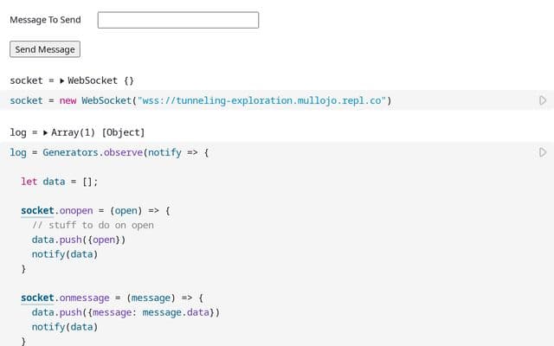
Task: Expand the WebSocket {} object inspector
Action: pos(61,80)
